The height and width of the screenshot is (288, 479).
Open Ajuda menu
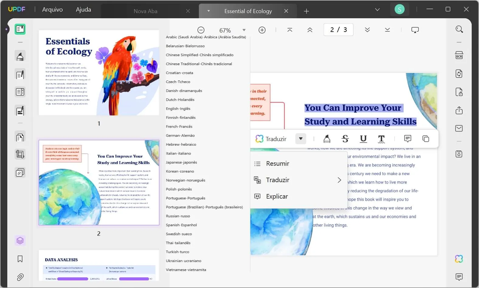pos(83,9)
